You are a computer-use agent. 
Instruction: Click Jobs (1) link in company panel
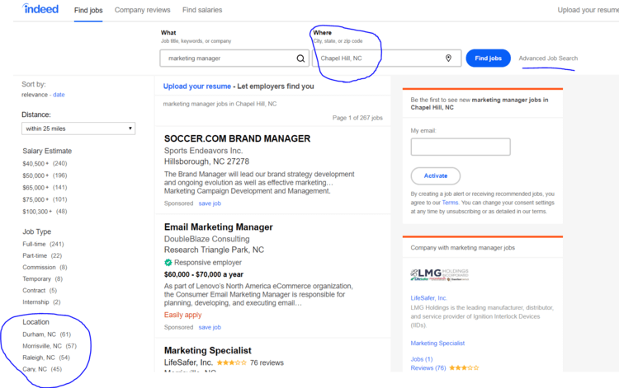(422, 359)
